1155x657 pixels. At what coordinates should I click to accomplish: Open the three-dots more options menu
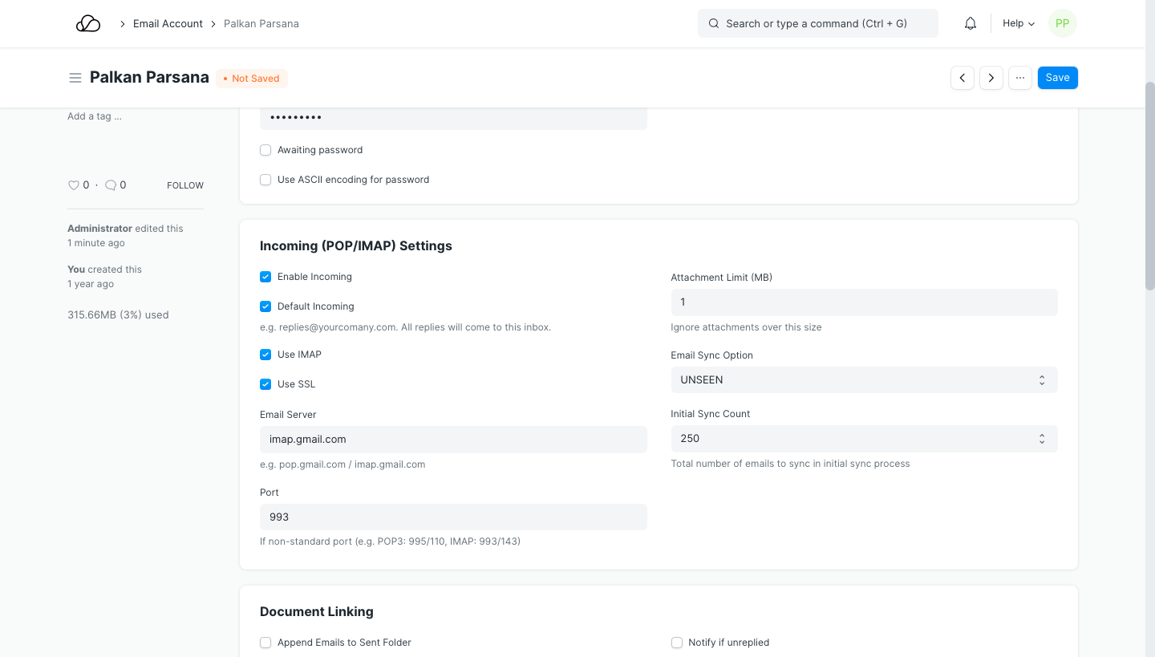pyautogui.click(x=1020, y=78)
